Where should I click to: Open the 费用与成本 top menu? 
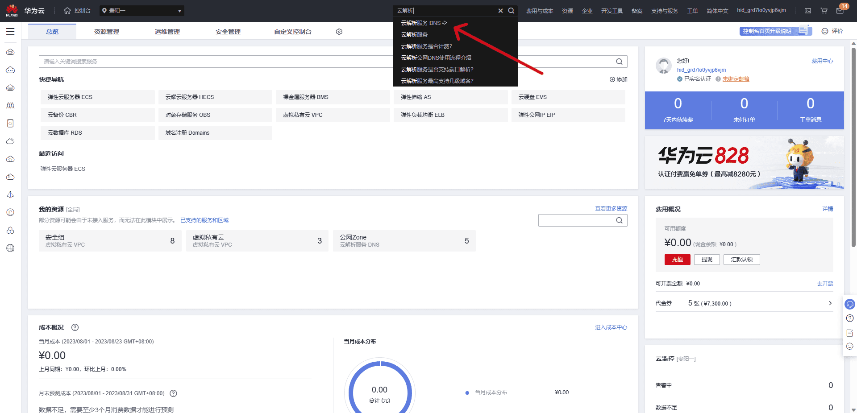(539, 11)
